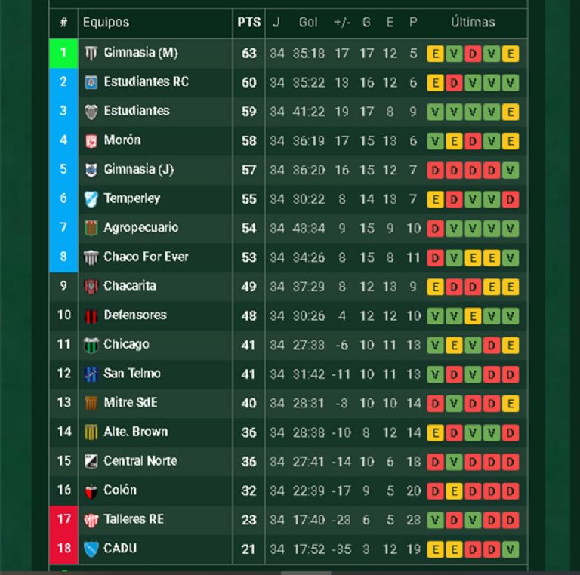Screen dimensions: 580x575
Task: Click Gimnasia (M)'s first result badge
Action: pyautogui.click(x=435, y=54)
